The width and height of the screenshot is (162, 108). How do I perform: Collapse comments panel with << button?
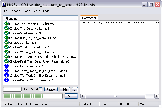click(75, 89)
